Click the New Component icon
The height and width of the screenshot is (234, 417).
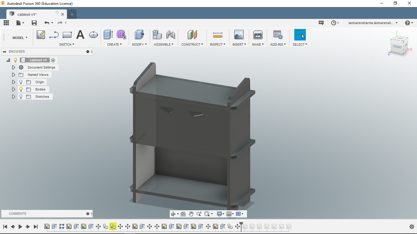click(x=157, y=35)
